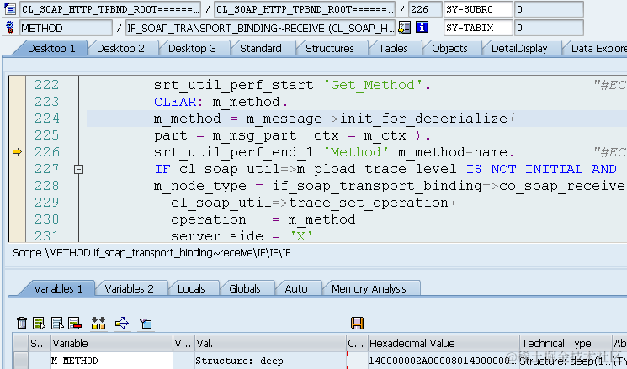Click the trash can delete-variables icon
Image resolution: width=627 pixels, height=369 pixels.
(22, 323)
